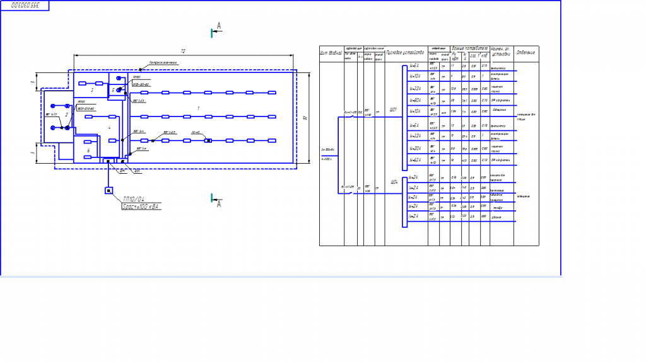The width and height of the screenshot is (646, 362).
Task: Select the ЩО1 panel label in table
Action: coord(394,110)
